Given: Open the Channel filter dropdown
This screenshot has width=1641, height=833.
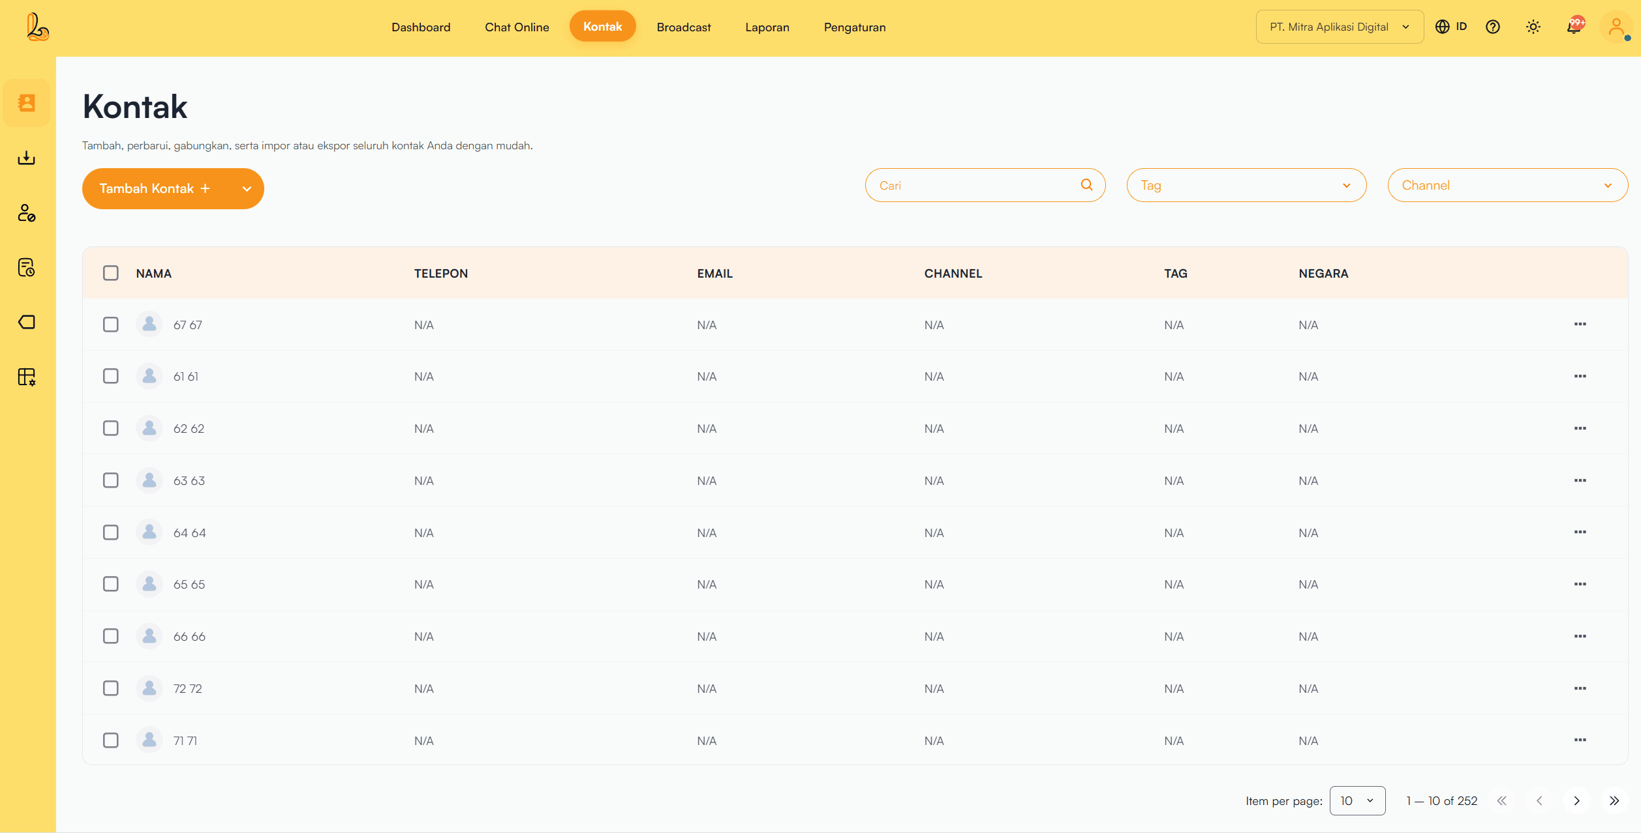Looking at the screenshot, I should pos(1507,185).
